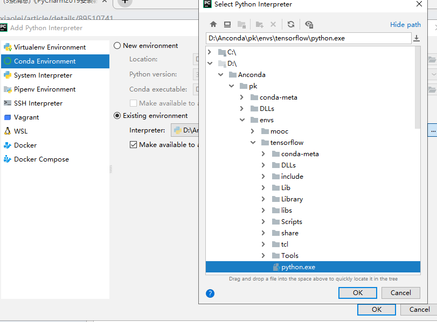The image size is (437, 322).
Task: Choose SSH Interpreter in the sidebar list
Action: point(55,103)
